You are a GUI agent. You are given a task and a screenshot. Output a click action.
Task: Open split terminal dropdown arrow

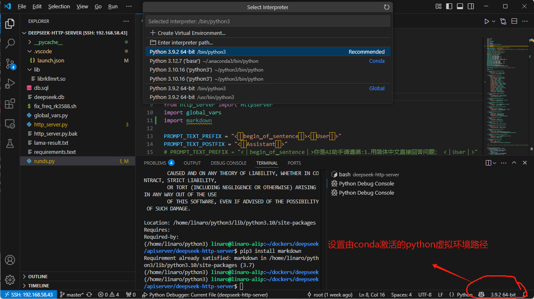click(494, 163)
